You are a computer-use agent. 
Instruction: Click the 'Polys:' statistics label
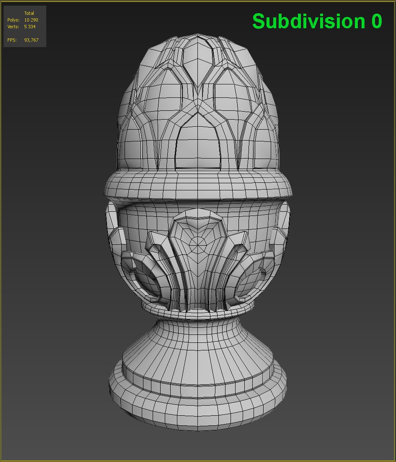13,20
